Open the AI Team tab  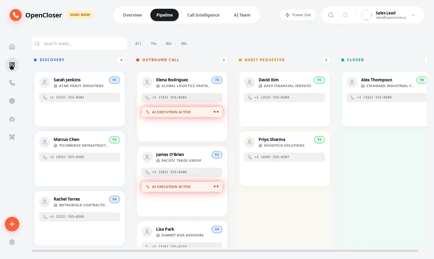point(242,15)
